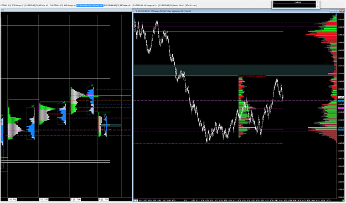Open the RTH tab after the Renko tab
This screenshot has width=346, height=203.
click(192, 6)
